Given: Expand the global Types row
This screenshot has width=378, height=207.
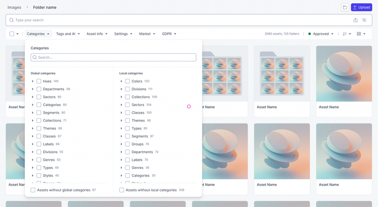Looking at the screenshot, I should (x=32, y=168).
